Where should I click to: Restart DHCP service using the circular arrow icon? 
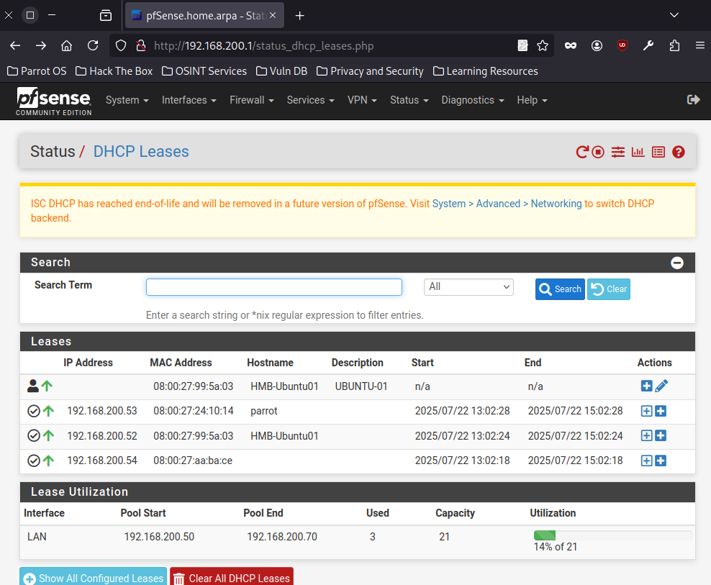[x=582, y=152]
